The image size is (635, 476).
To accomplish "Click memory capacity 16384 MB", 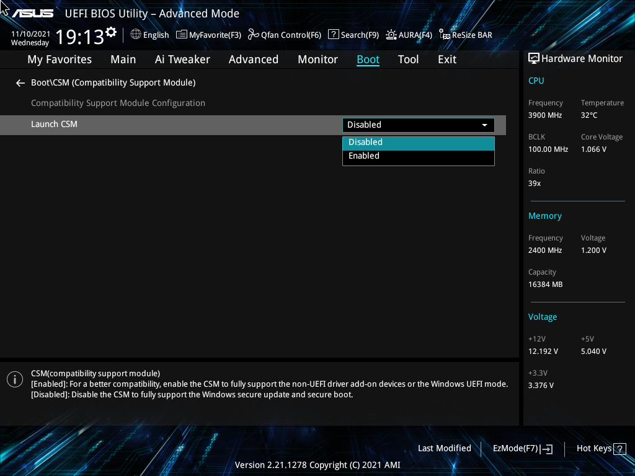I will point(545,284).
